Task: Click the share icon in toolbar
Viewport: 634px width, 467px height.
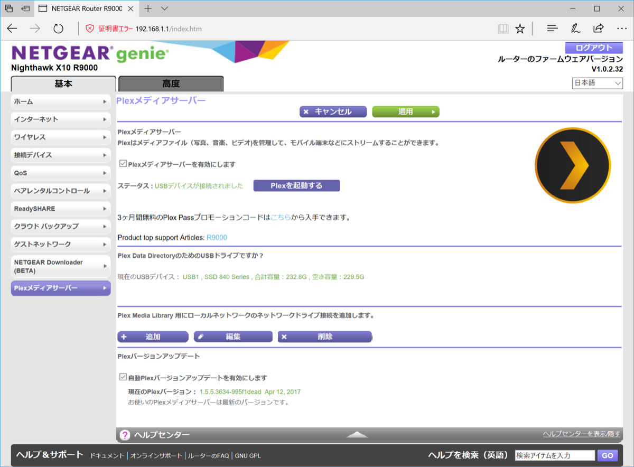Action: click(x=599, y=29)
